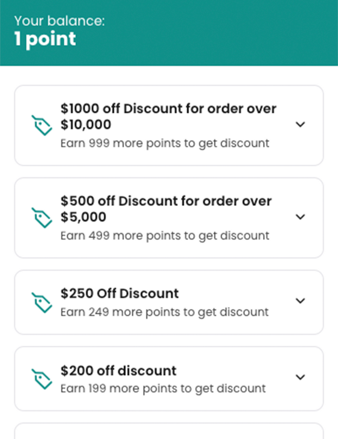Click the tag icon beside $500 off discount

(42, 218)
